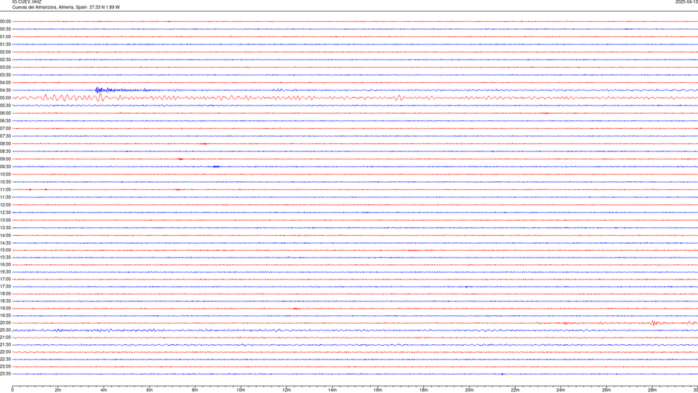Select the 02:30 trace time label
698x393 pixels.
pos(5,59)
